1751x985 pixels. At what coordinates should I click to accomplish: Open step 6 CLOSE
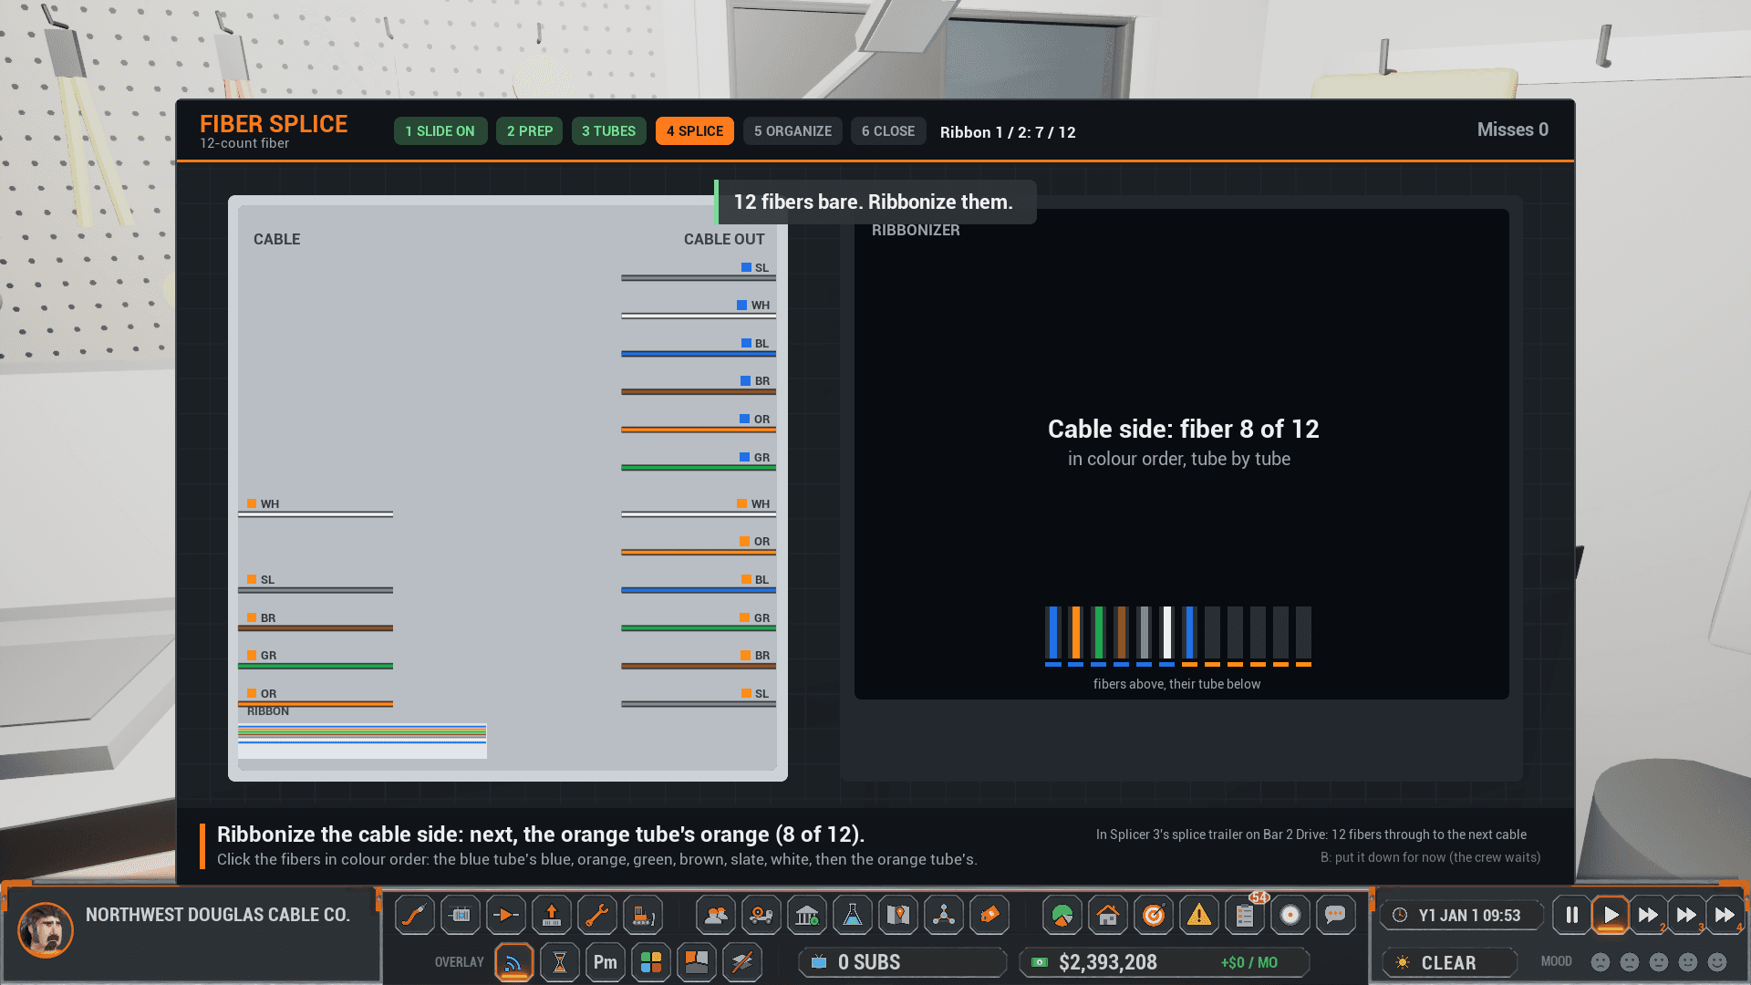click(x=888, y=131)
